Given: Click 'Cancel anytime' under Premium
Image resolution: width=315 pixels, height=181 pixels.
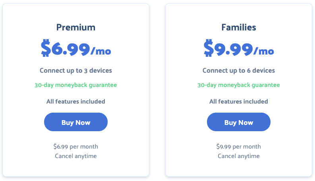Looking at the screenshot, I should tap(76, 156).
